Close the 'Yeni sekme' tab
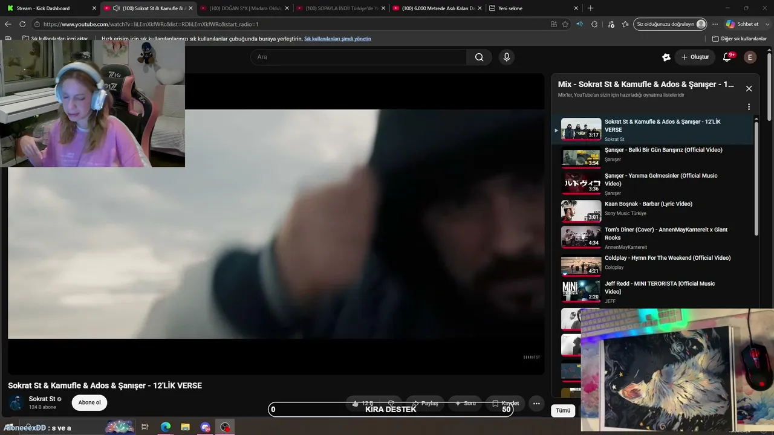This screenshot has height=435, width=774. click(x=576, y=8)
